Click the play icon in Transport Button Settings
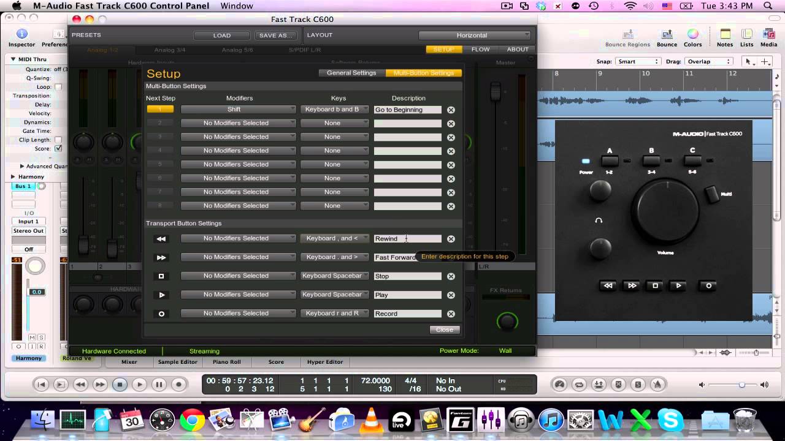The image size is (785, 441). tap(161, 295)
